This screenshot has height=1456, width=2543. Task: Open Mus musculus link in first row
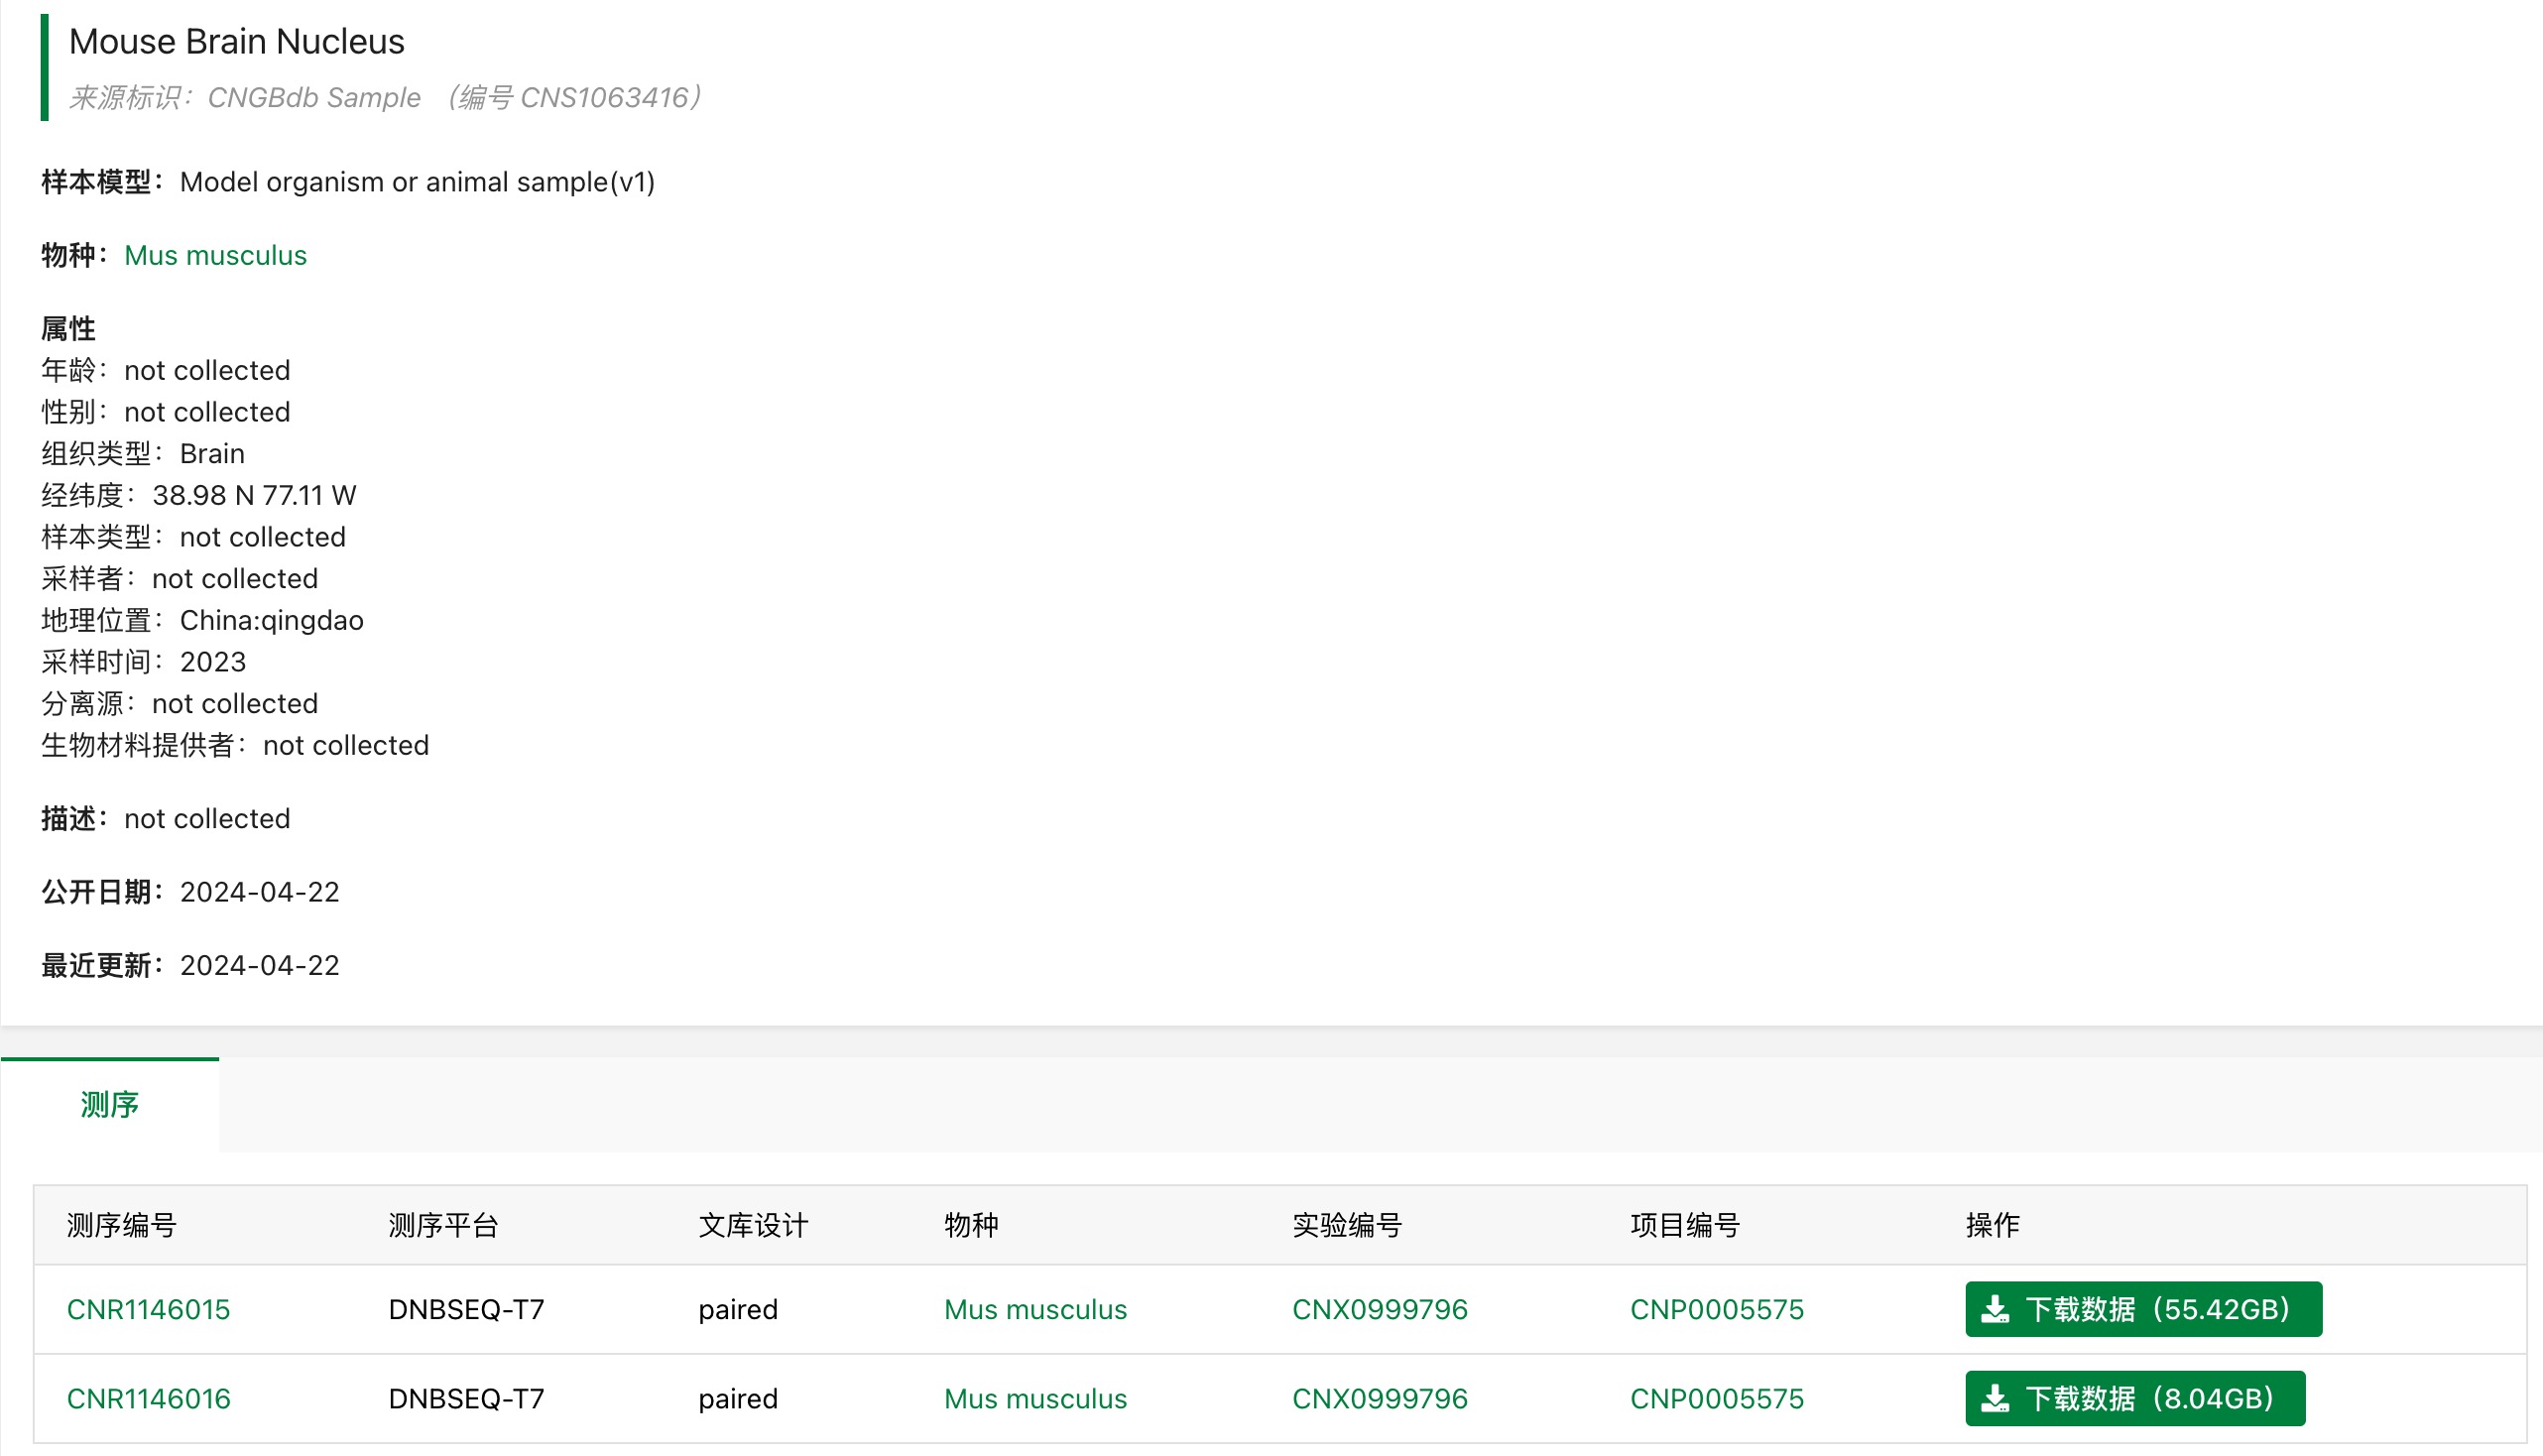(x=1035, y=1309)
